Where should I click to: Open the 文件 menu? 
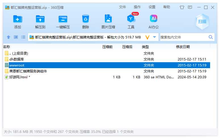(x=122, y=7)
